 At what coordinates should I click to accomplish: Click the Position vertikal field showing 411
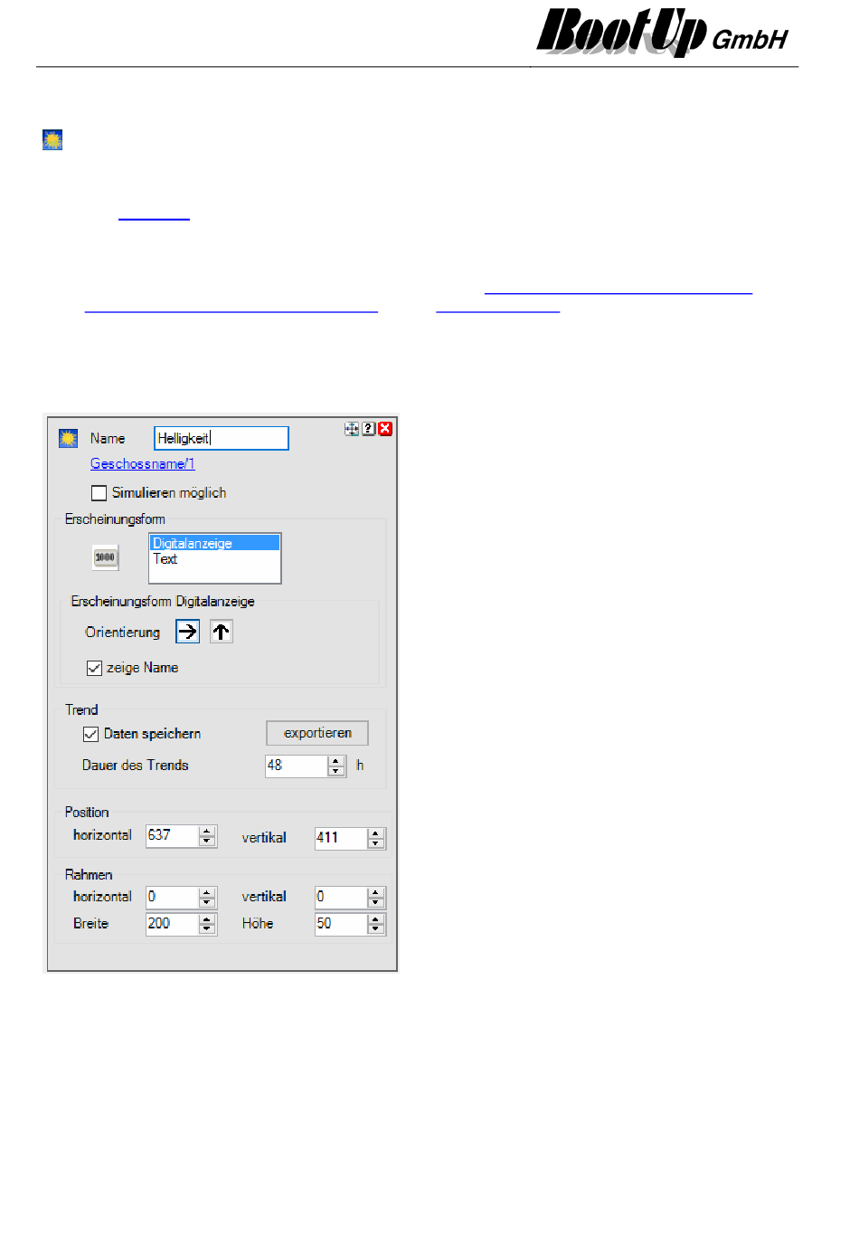tap(341, 838)
